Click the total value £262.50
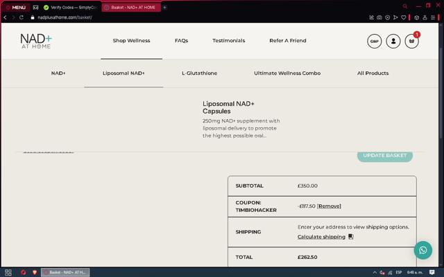This screenshot has width=444, height=277. [307, 257]
